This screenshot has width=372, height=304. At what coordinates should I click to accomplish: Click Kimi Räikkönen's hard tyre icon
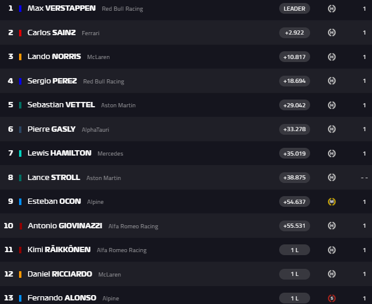(x=332, y=250)
